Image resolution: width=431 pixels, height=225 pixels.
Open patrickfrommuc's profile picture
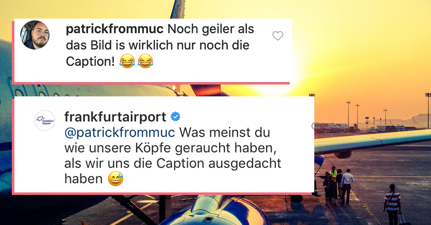[x=35, y=35]
